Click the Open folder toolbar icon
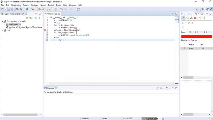The width and height of the screenshot is (213, 120). tap(39, 9)
